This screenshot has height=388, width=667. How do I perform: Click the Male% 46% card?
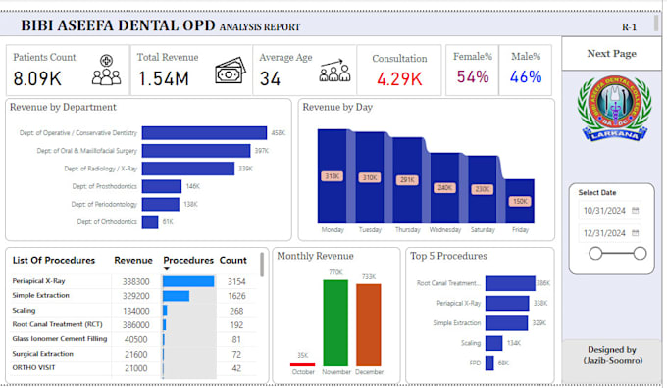tap(526, 71)
